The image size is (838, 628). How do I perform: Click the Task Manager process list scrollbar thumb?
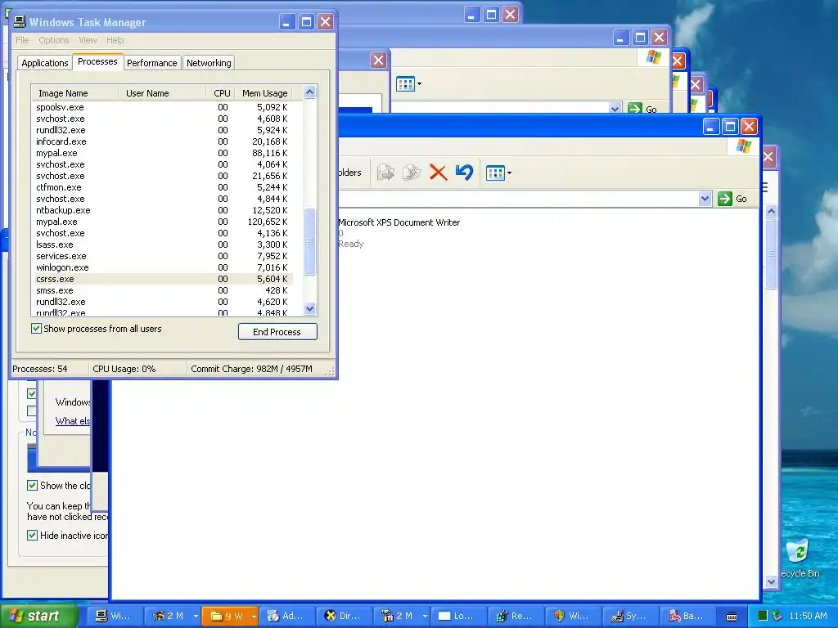click(309, 241)
